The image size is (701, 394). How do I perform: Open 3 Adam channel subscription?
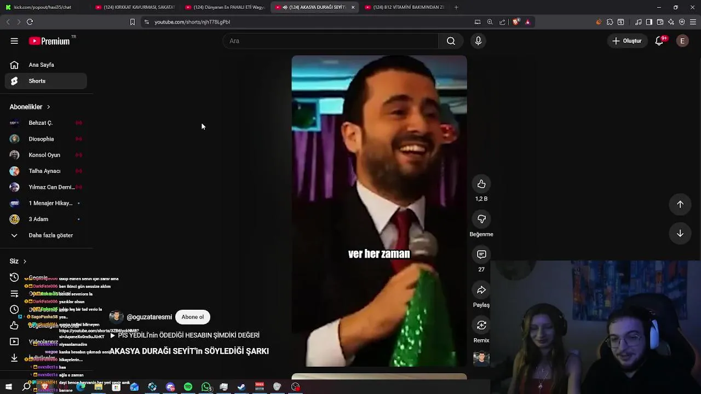pos(46,219)
